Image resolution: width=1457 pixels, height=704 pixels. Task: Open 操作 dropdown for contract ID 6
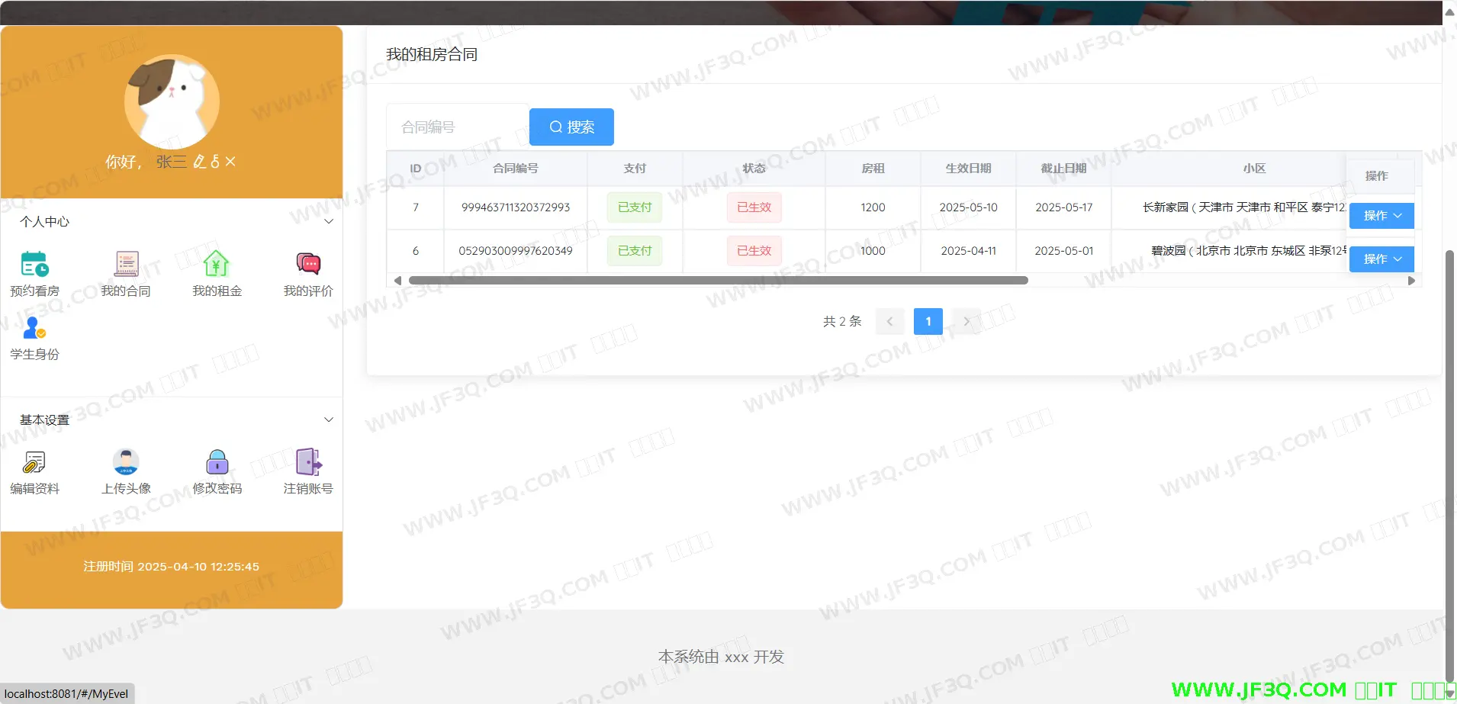point(1381,259)
